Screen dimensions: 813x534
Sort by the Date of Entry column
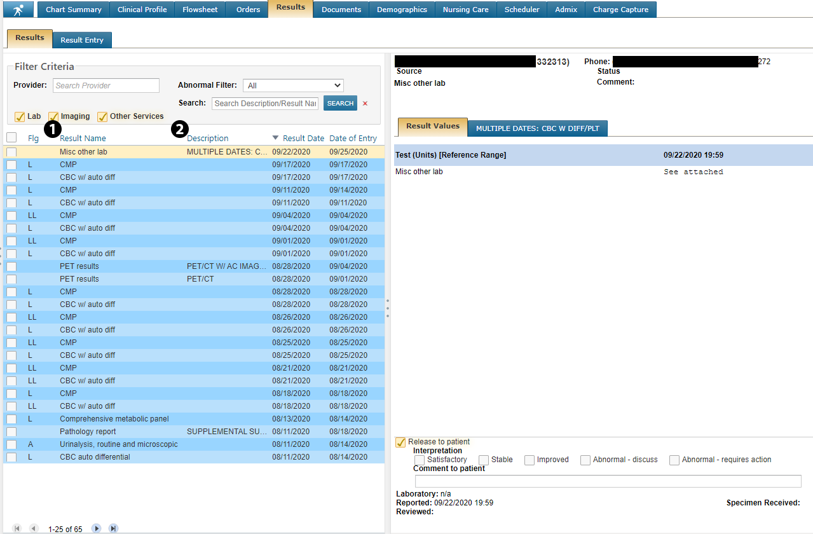pyautogui.click(x=353, y=138)
